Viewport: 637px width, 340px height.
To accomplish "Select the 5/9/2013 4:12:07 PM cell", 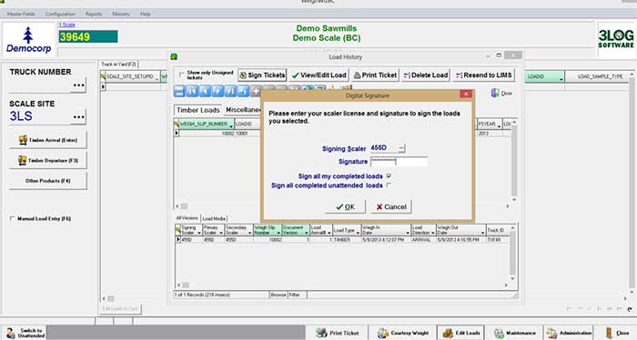I will pos(385,240).
